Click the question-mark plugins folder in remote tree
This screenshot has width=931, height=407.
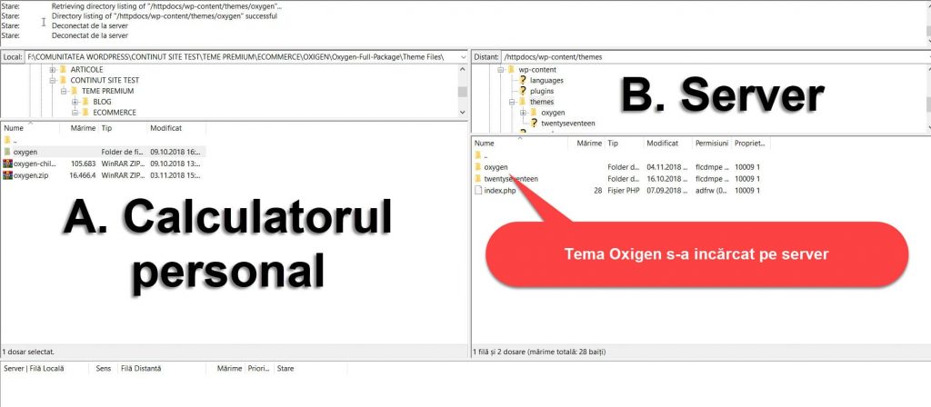[523, 91]
